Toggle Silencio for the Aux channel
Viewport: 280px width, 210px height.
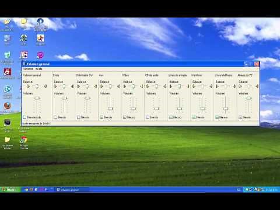[101, 117]
